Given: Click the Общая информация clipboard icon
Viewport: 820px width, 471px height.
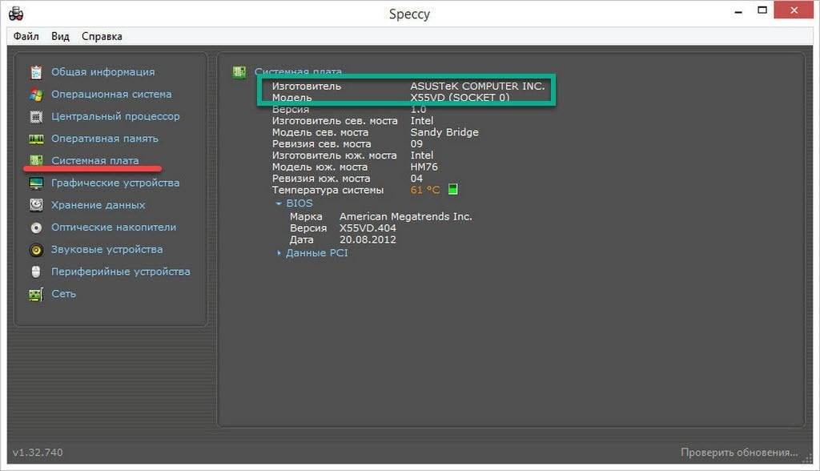Looking at the screenshot, I should [36, 72].
